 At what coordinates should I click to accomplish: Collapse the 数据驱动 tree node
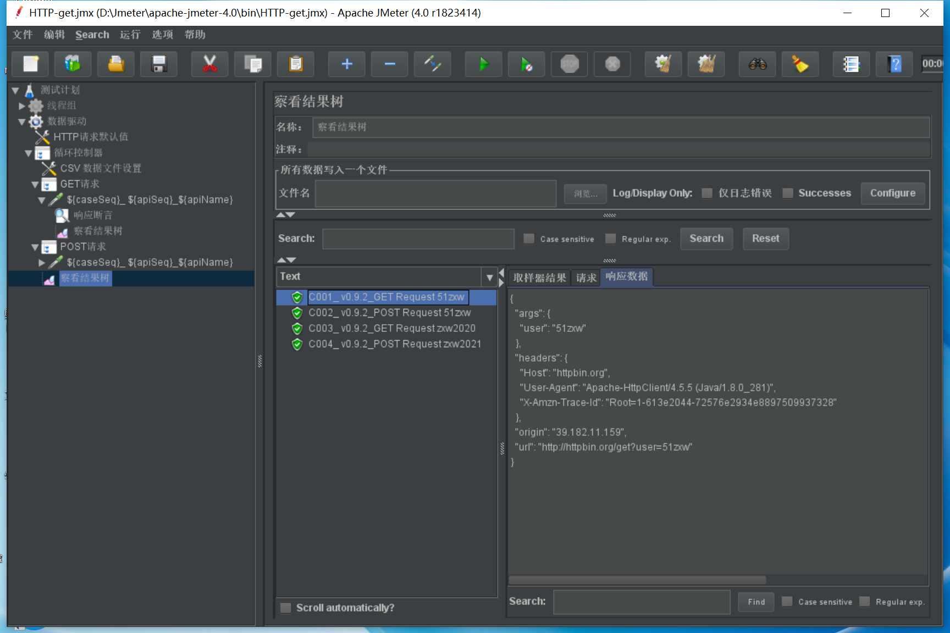coord(22,121)
